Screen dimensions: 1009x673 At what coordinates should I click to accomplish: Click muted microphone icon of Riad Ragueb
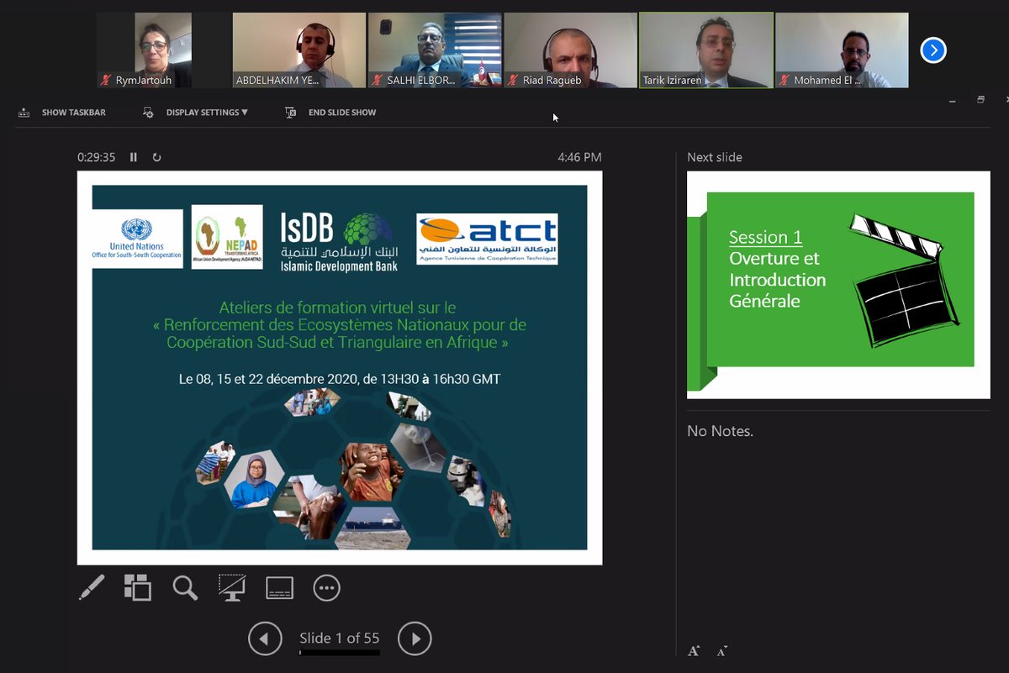pos(512,81)
